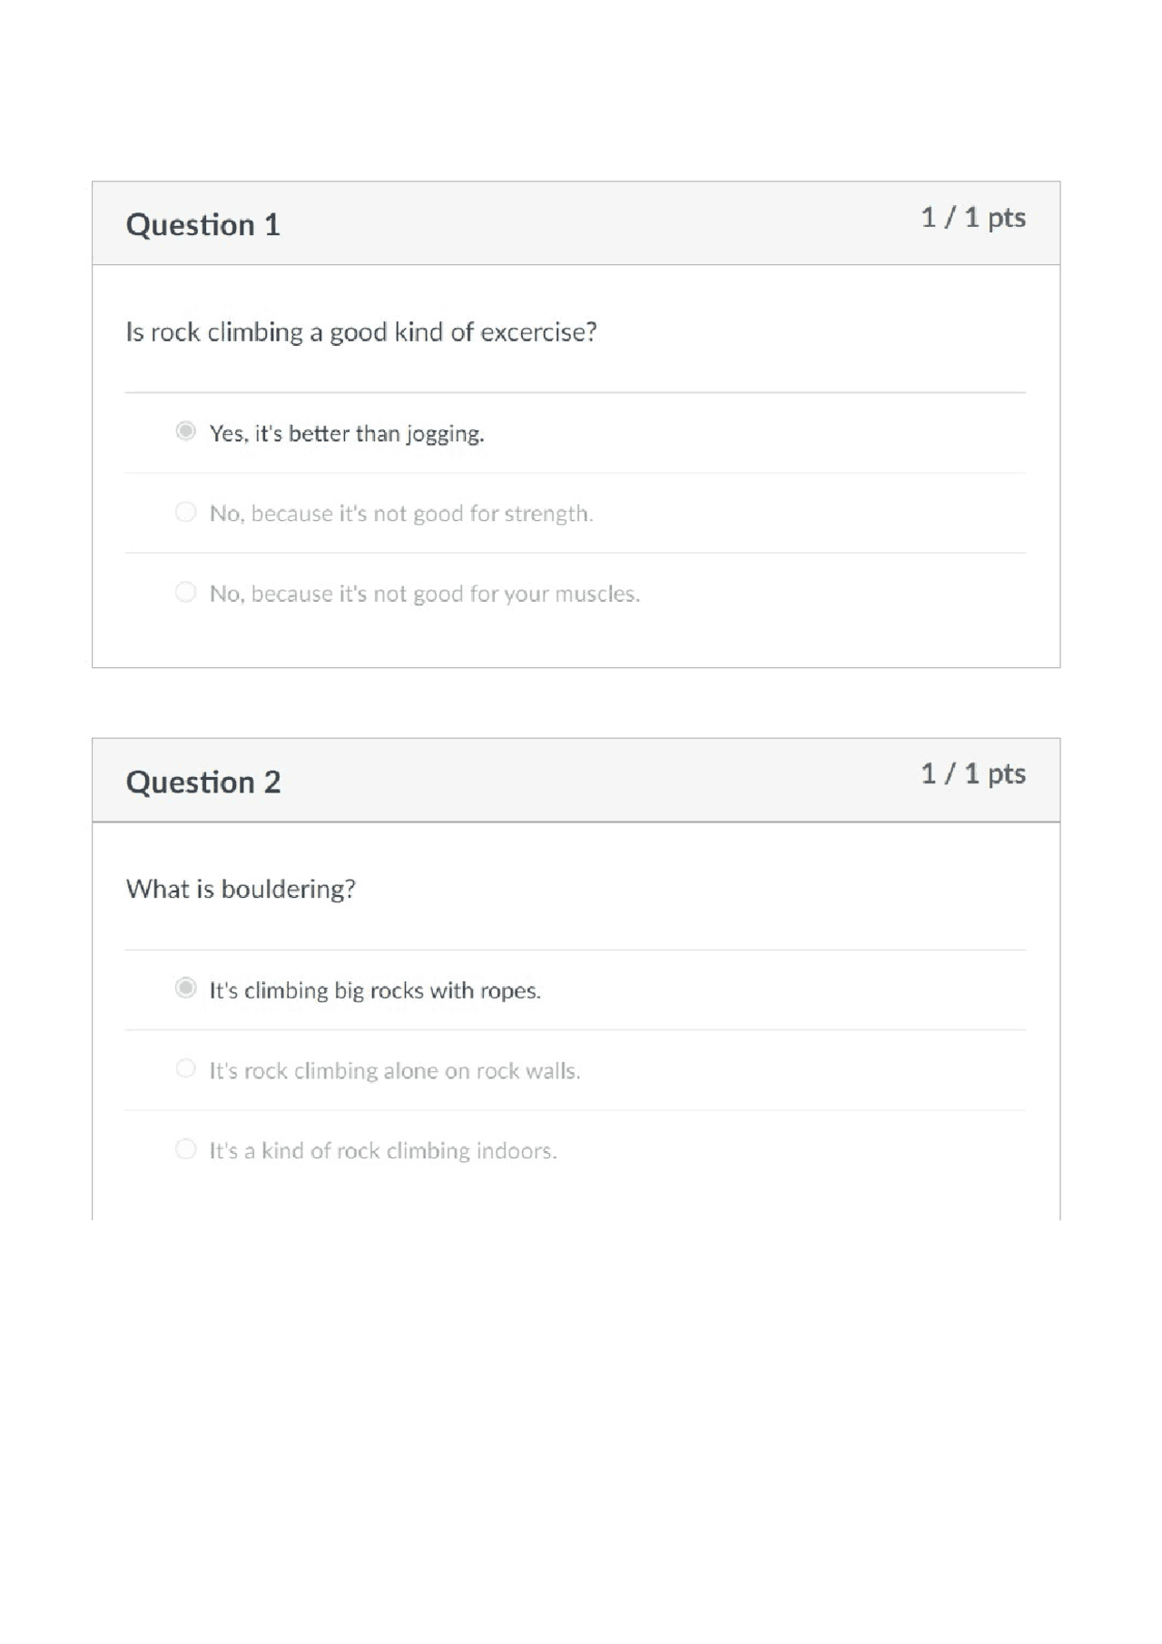The image size is (1162, 1644).
Task: Choose "It's rock climbing alone on rock walls"
Action: [x=397, y=1070]
